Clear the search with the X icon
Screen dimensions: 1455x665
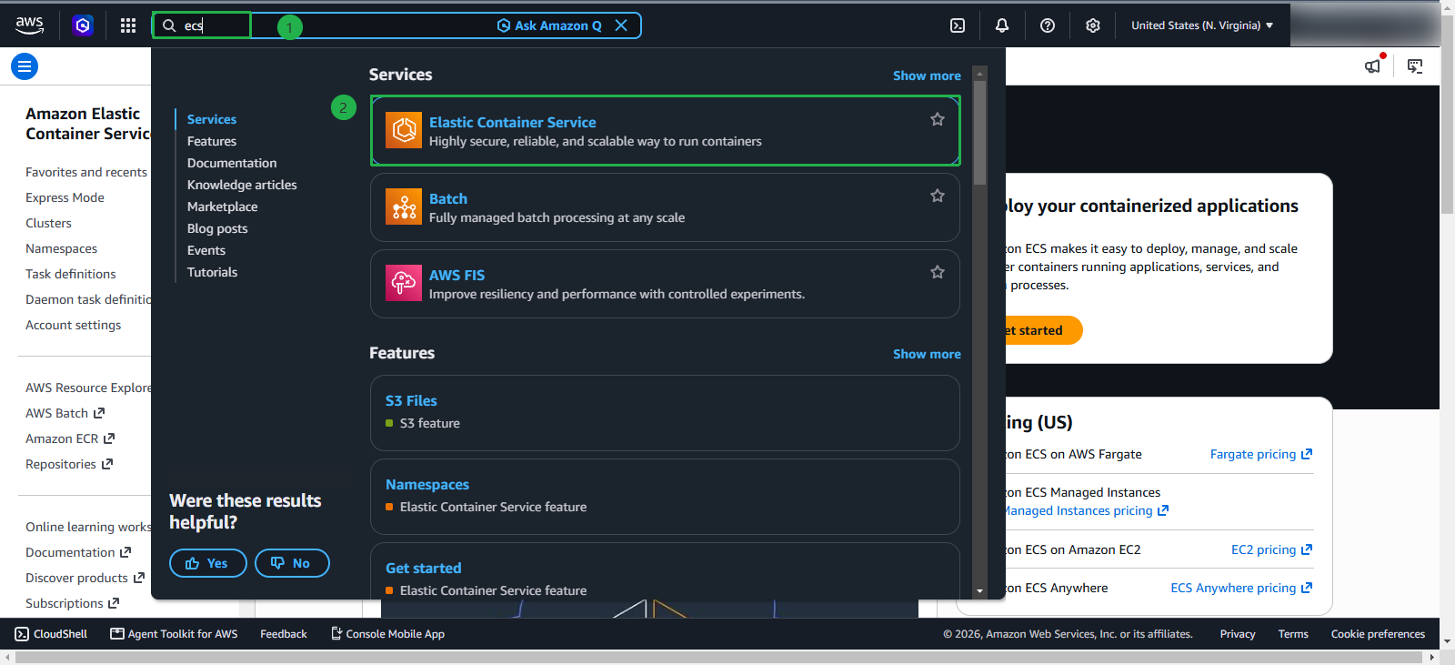(621, 25)
